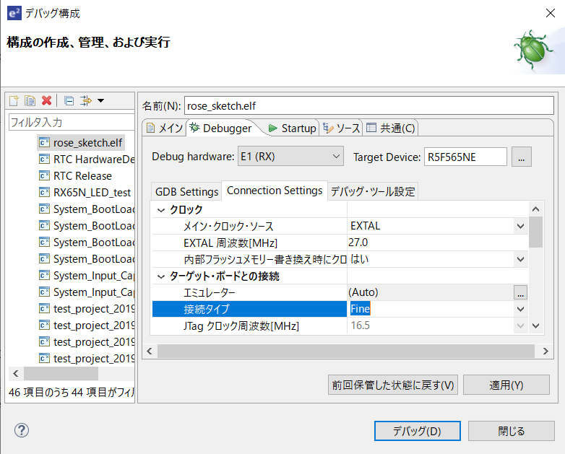Open the JTag クロック周波数 dropdown arrow

coord(520,326)
